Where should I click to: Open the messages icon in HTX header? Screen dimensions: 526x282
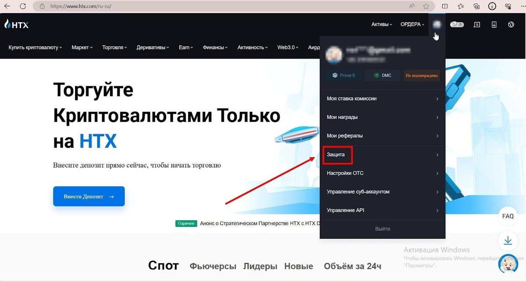(477, 24)
